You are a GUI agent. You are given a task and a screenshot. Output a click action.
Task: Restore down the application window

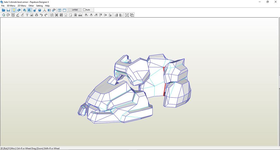[267, 2]
